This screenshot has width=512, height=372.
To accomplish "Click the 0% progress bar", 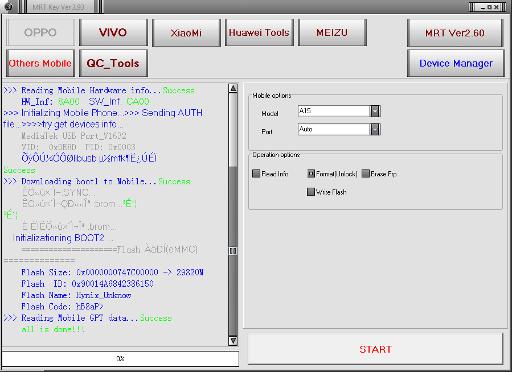I will [x=121, y=358].
